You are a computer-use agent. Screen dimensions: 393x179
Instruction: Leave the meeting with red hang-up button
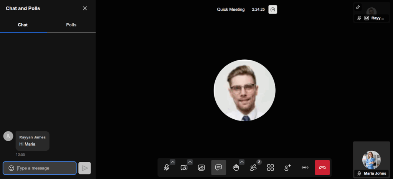[x=322, y=168]
